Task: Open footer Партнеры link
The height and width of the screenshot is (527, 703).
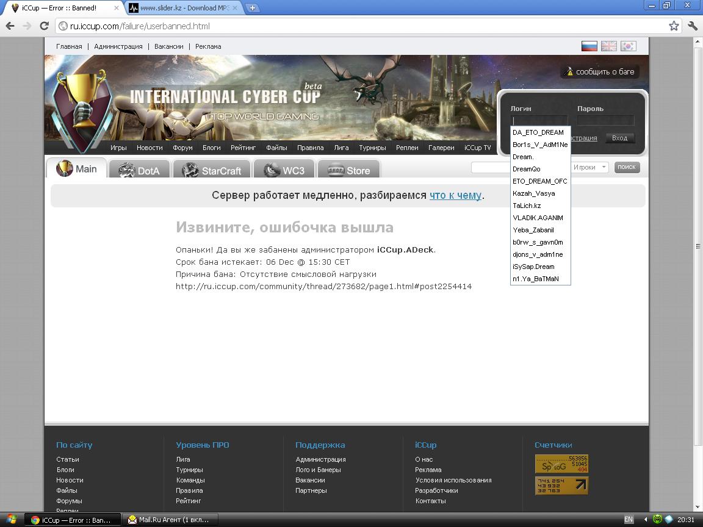Action: (x=311, y=490)
